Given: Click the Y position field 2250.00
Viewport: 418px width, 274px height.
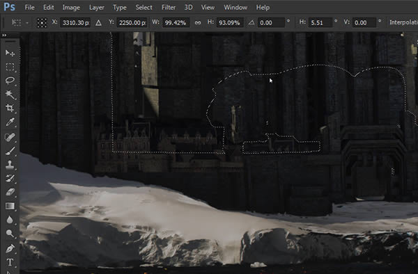Looking at the screenshot, I should [x=132, y=23].
